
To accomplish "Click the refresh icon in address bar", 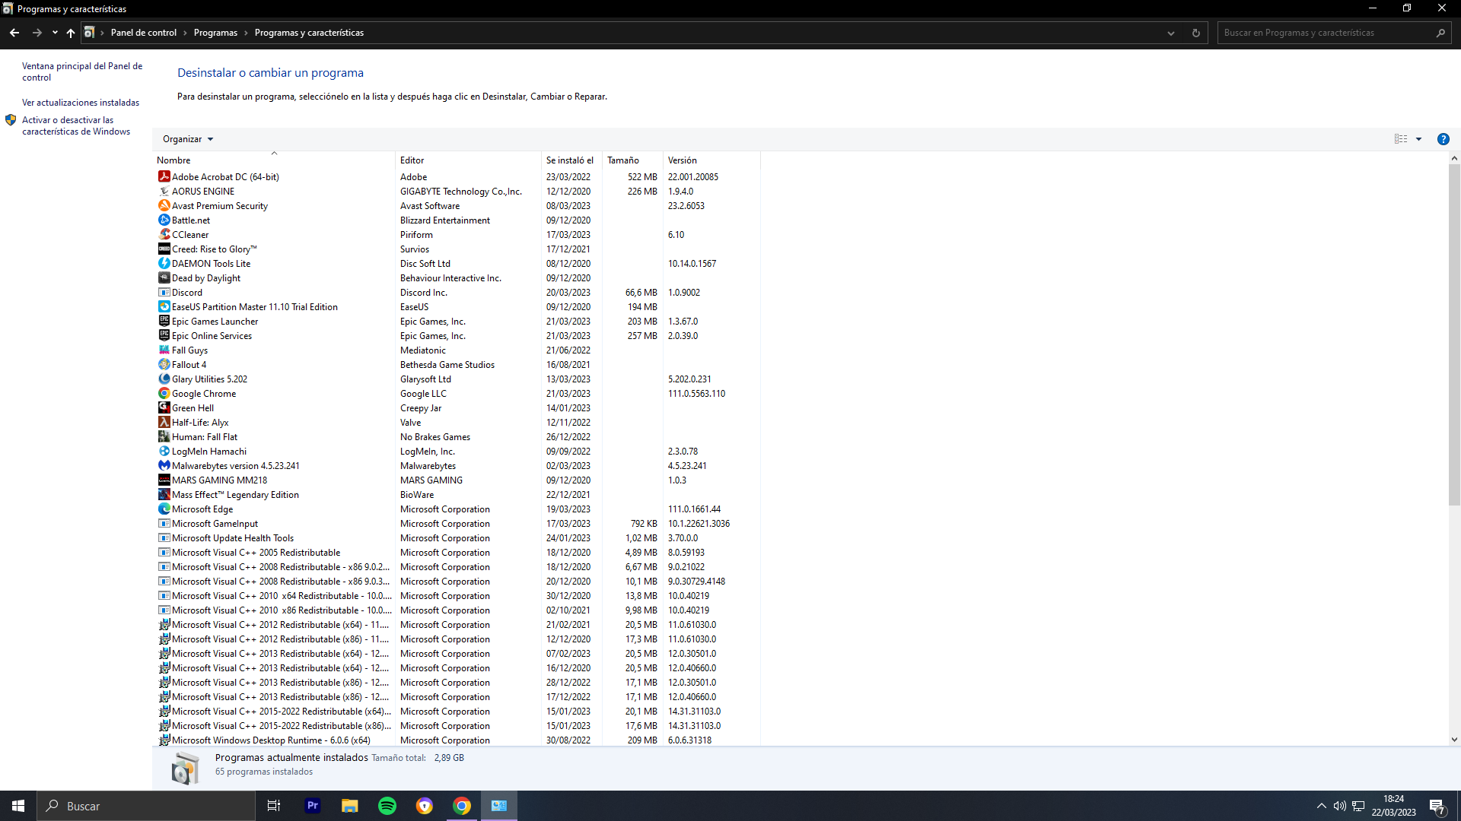I will coord(1195,33).
